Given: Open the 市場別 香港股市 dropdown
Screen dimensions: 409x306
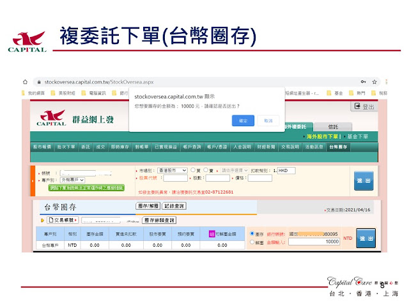Looking at the screenshot, I should (173, 170).
